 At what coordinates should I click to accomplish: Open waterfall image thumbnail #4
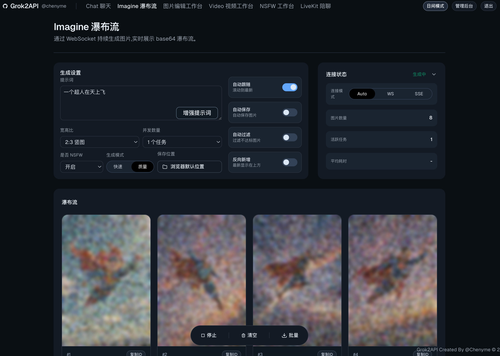[x=392, y=280]
